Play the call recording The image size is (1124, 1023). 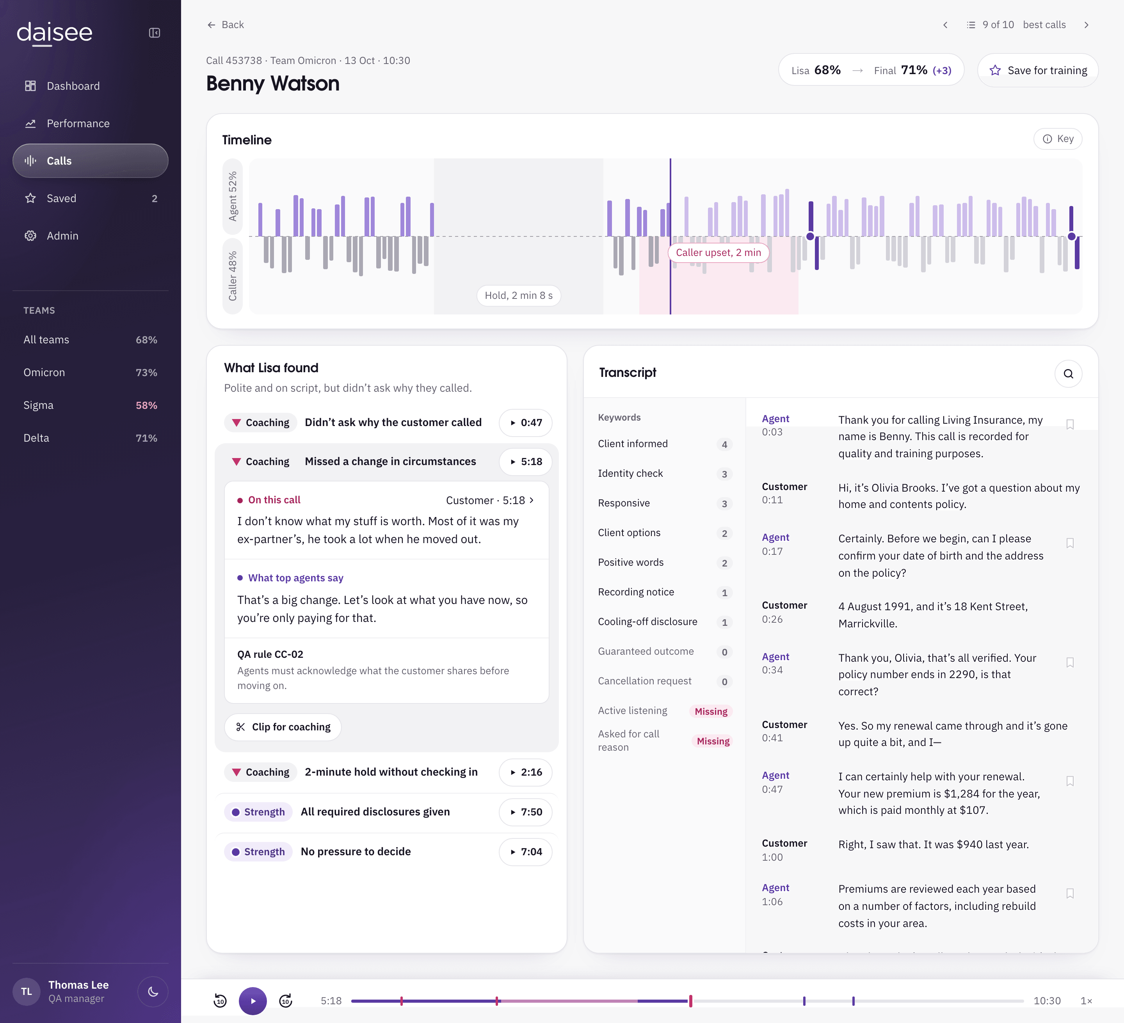point(253,1001)
